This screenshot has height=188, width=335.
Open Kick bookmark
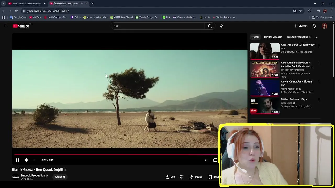click(166, 17)
